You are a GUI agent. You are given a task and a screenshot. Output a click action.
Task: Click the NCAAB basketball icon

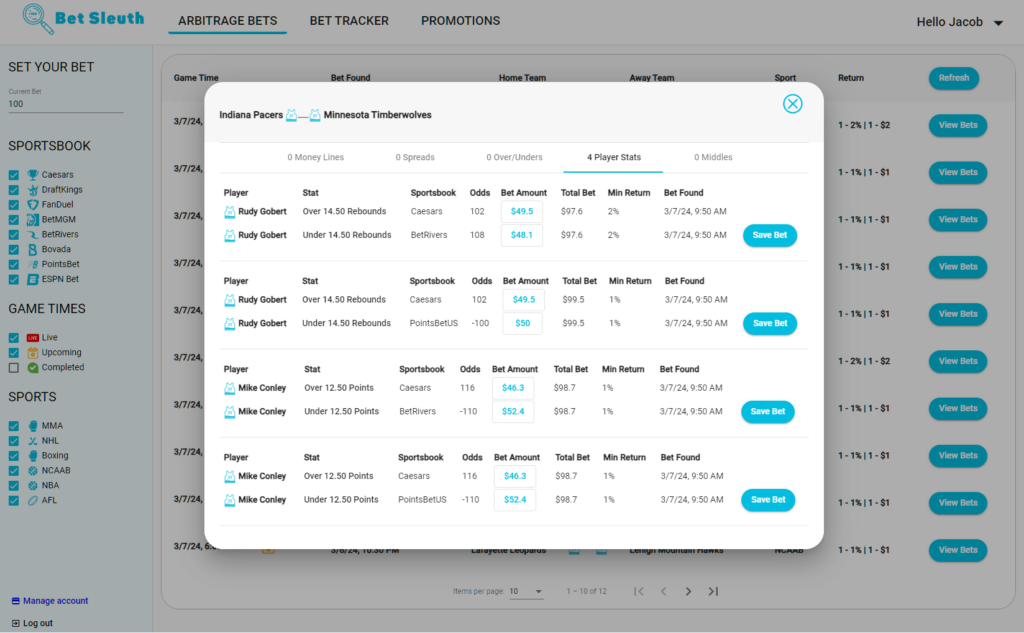[33, 471]
